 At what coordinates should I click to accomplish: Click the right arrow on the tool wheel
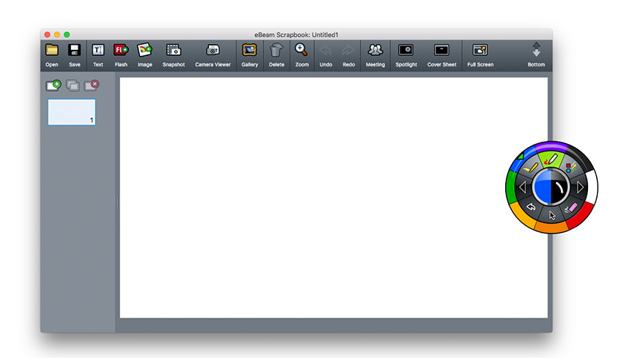580,187
